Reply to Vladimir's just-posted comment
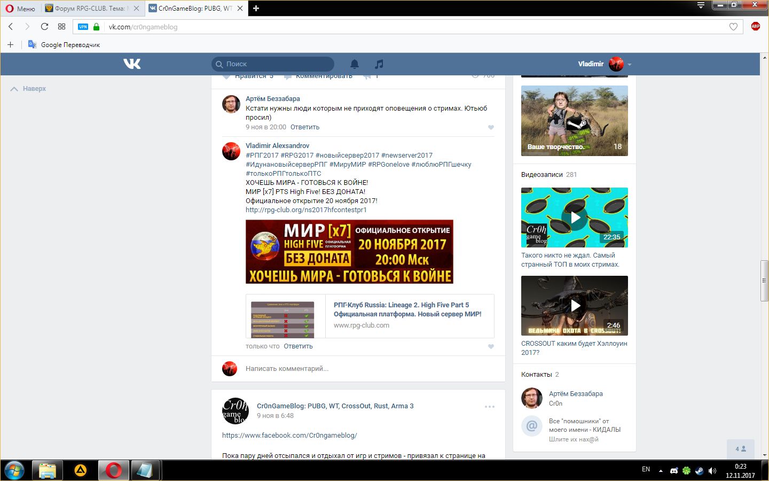769x481 pixels. pos(298,346)
